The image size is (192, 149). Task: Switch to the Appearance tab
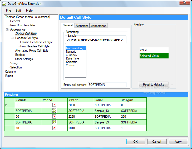point(99,26)
